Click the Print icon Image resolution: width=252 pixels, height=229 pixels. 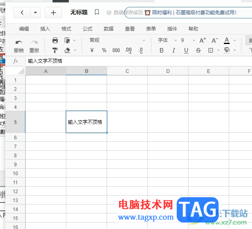55,40
